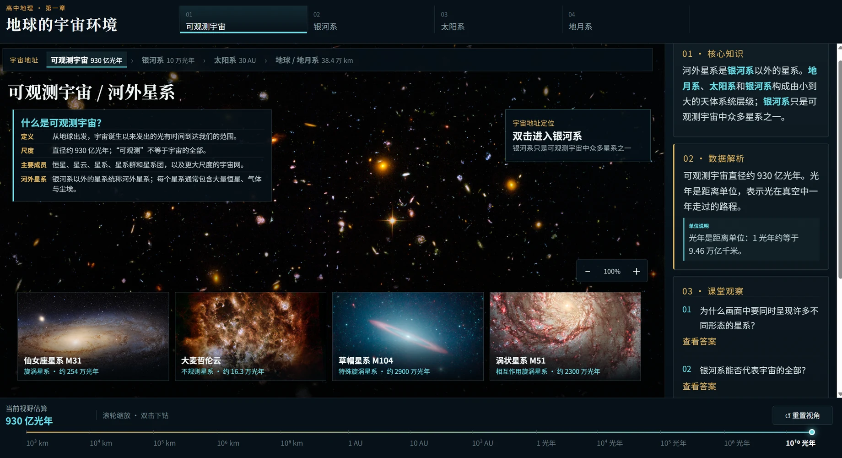Image resolution: width=842 pixels, height=458 pixels.
Task: Switch to the 04 地月系 tab
Action: tap(626, 21)
